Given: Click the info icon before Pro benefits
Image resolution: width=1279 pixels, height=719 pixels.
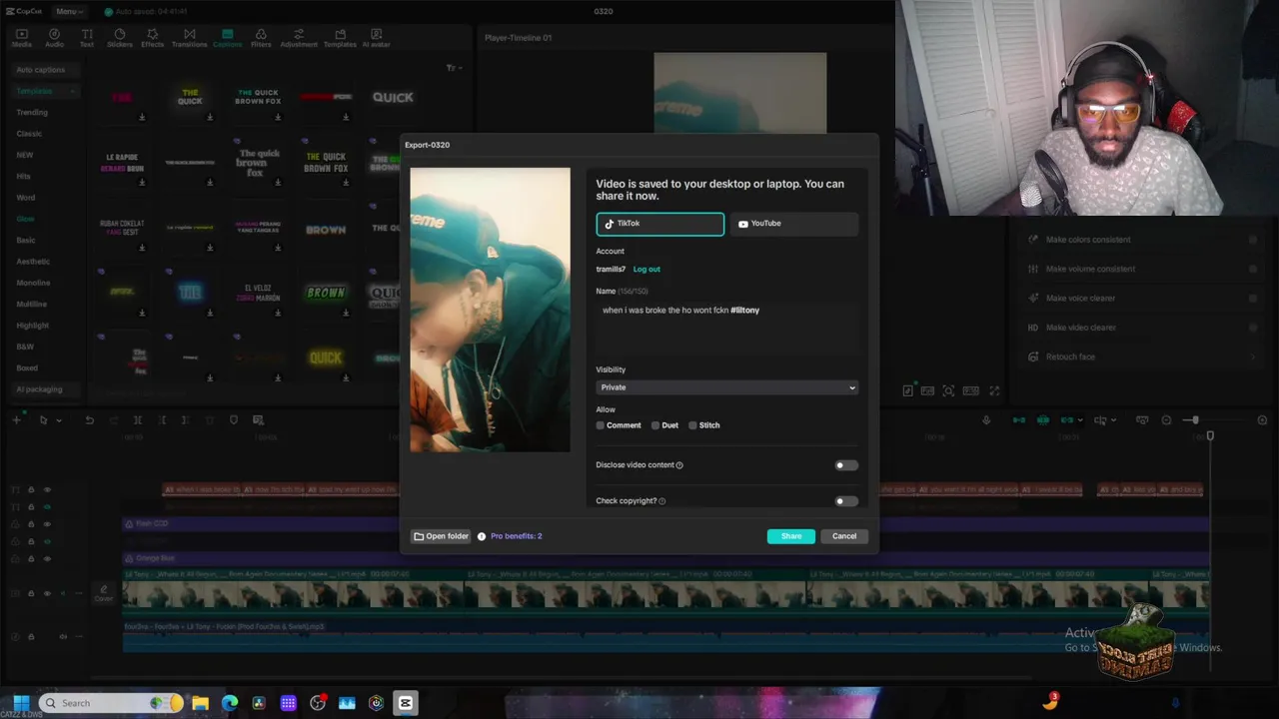Looking at the screenshot, I should point(482,536).
